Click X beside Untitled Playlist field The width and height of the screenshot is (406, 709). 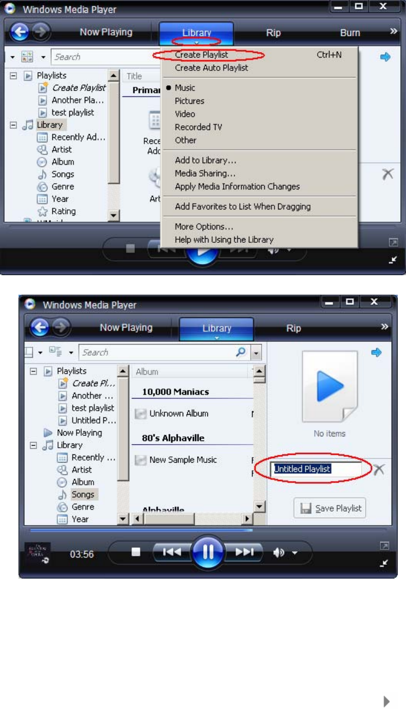[378, 469]
